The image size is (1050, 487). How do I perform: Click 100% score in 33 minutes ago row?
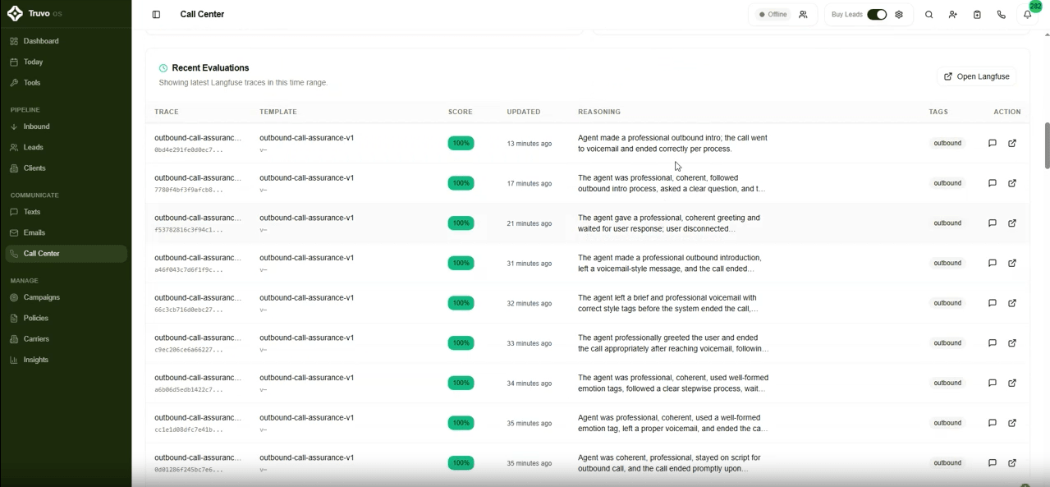[461, 343]
